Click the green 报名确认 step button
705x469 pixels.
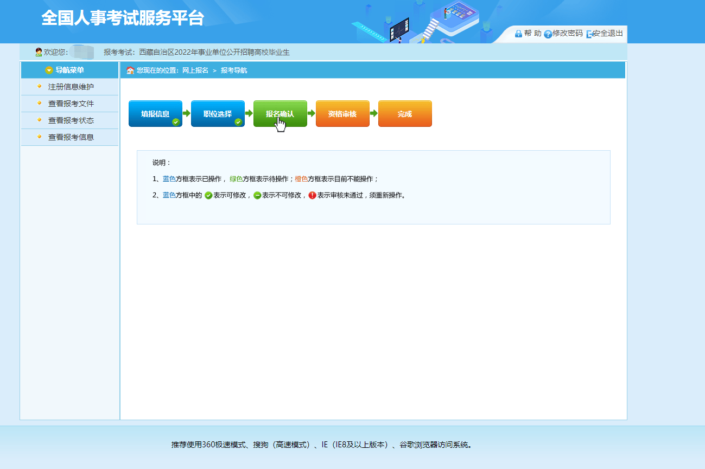[x=280, y=113]
